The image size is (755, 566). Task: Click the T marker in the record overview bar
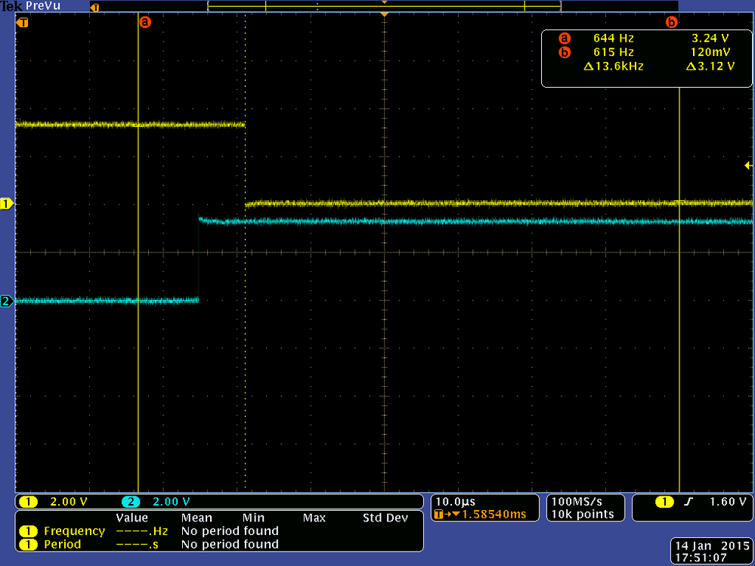pos(95,8)
